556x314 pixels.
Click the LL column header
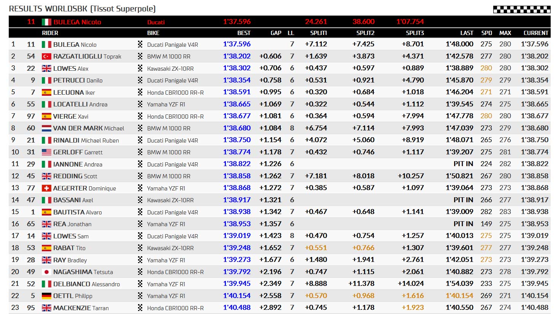(x=291, y=33)
